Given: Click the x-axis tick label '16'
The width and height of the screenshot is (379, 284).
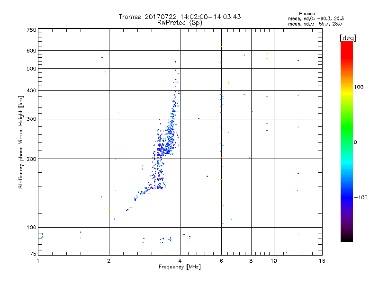Looking at the screenshot, I should pos(322,261).
